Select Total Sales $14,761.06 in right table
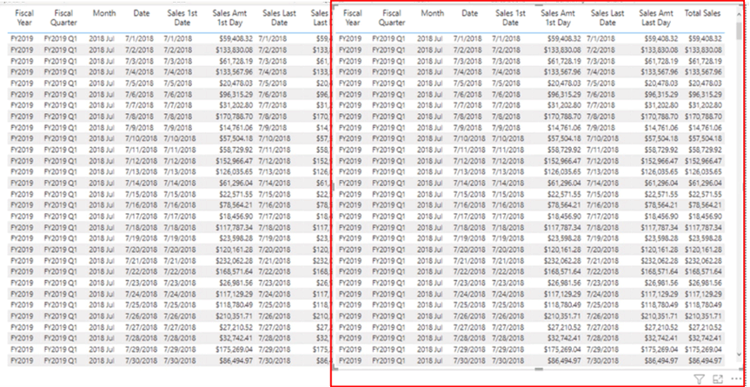The height and width of the screenshot is (387, 750). (x=703, y=127)
